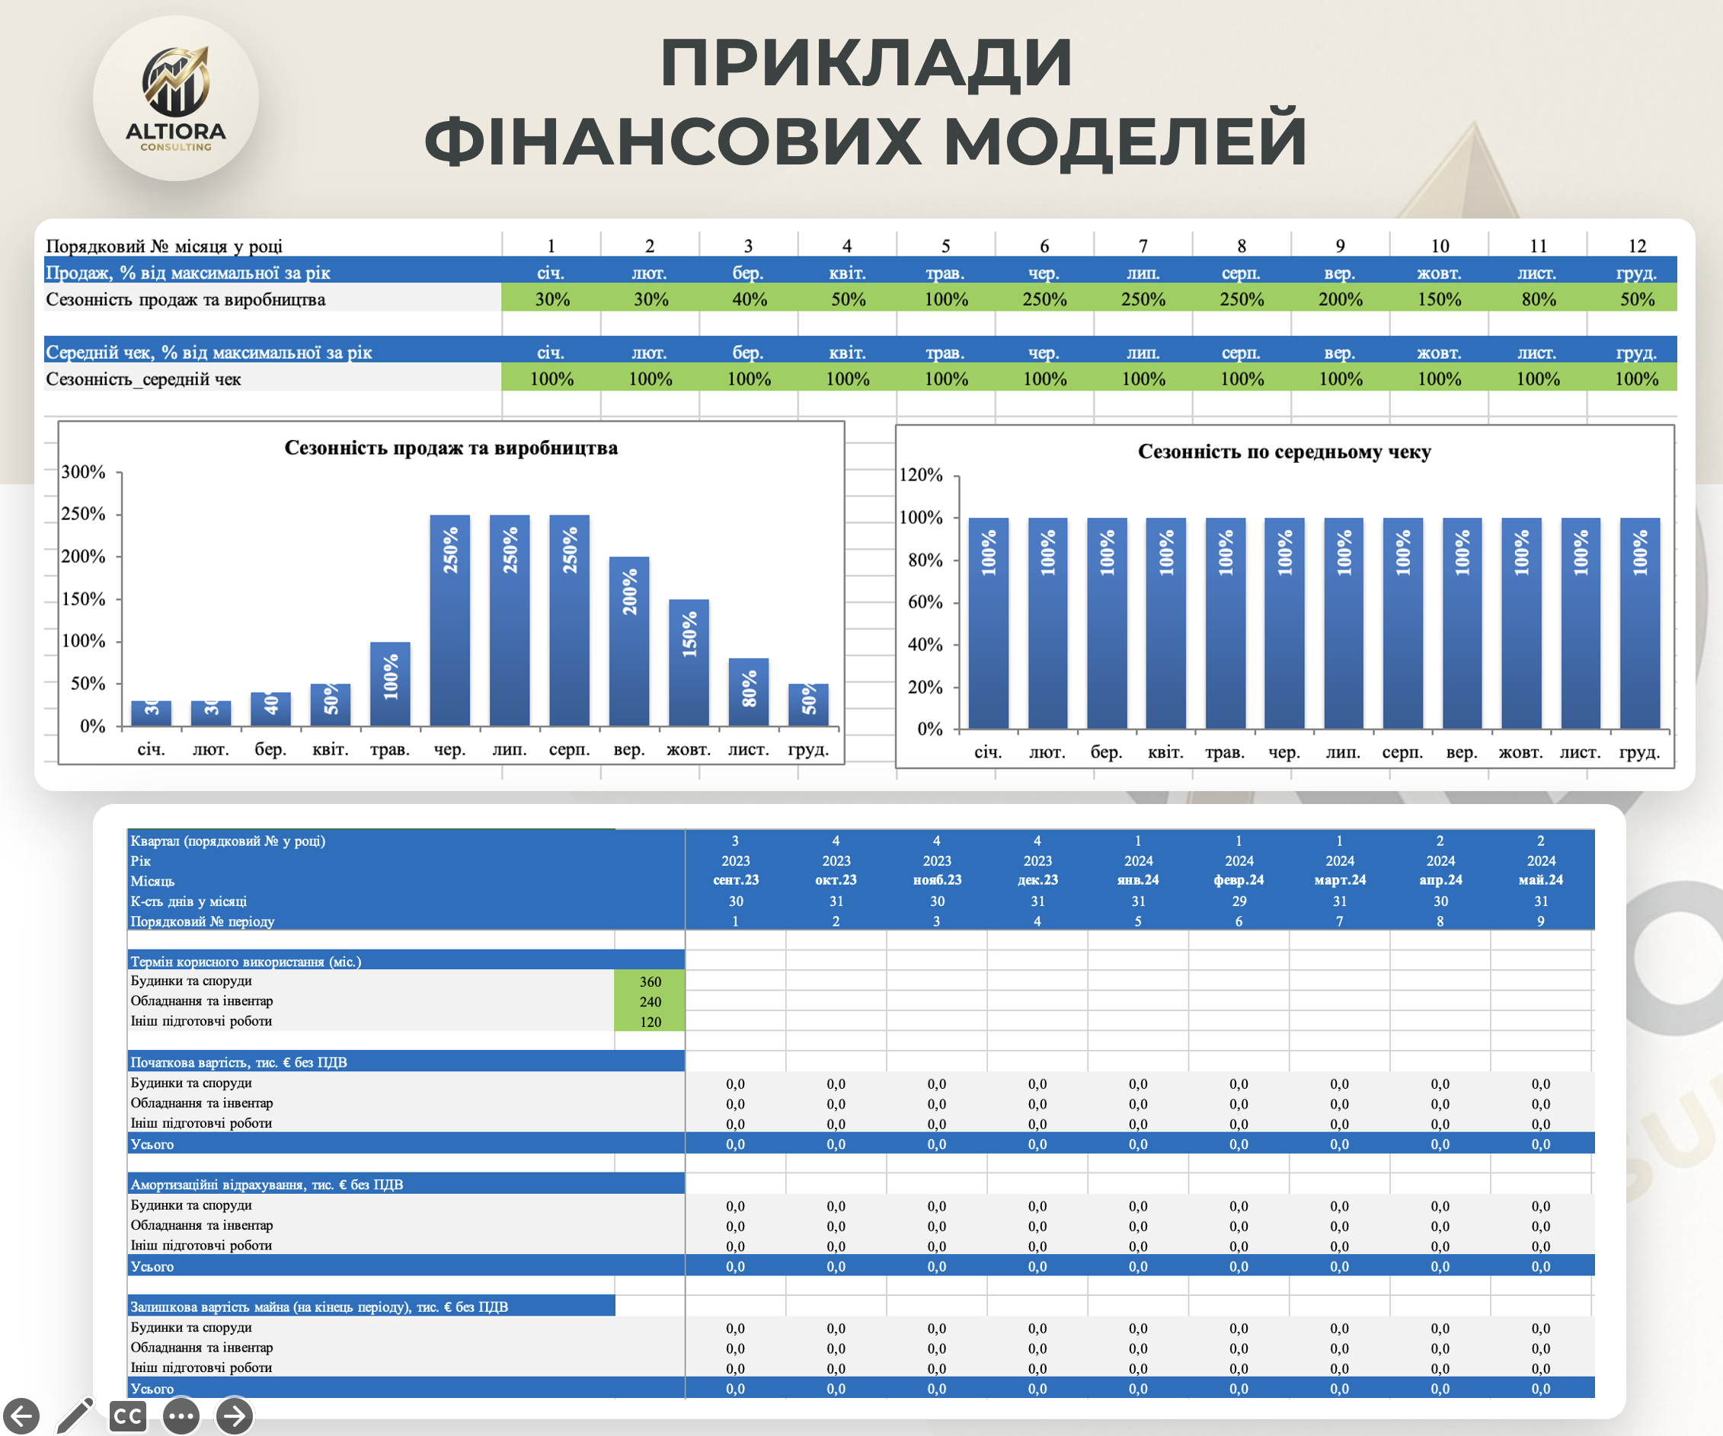The height and width of the screenshot is (1436, 1723).
Task: Click 'К-сть днів у місяці' row label
Action: [x=189, y=901]
